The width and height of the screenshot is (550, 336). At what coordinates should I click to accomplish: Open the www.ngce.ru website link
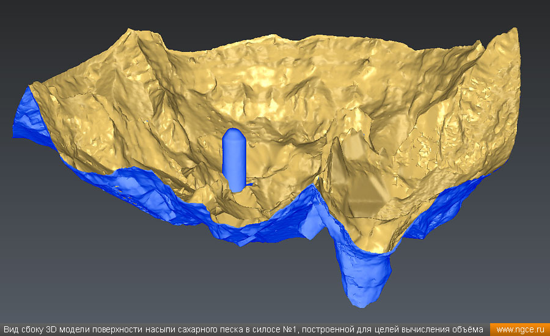(x=520, y=330)
